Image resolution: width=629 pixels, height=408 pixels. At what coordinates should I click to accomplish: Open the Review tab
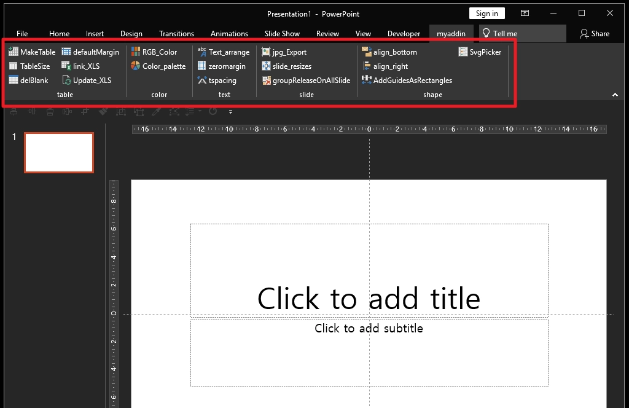pyautogui.click(x=328, y=34)
